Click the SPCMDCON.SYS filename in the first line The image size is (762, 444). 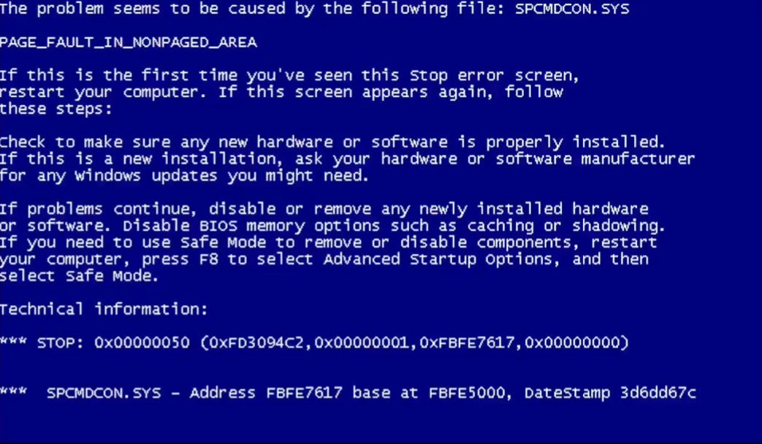coord(572,9)
